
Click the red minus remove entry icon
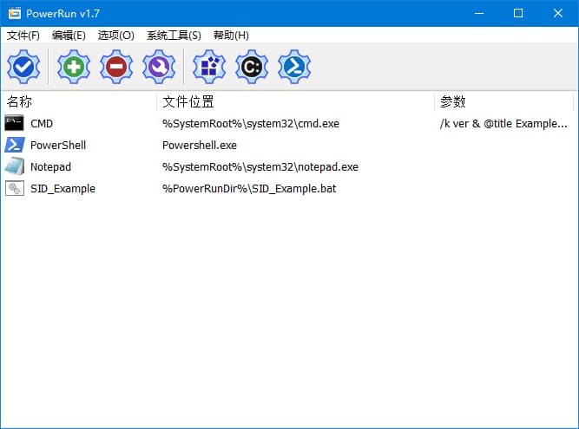(x=116, y=66)
